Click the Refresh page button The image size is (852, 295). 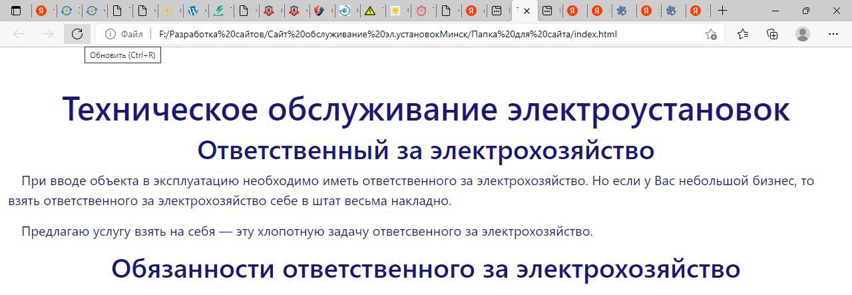click(77, 34)
